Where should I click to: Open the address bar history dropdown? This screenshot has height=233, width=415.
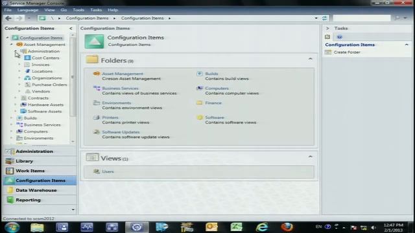[x=316, y=18]
